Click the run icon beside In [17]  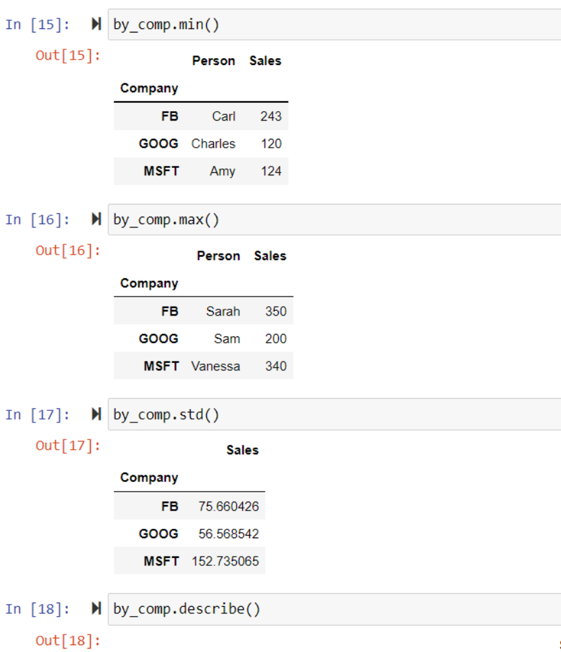tap(95, 414)
